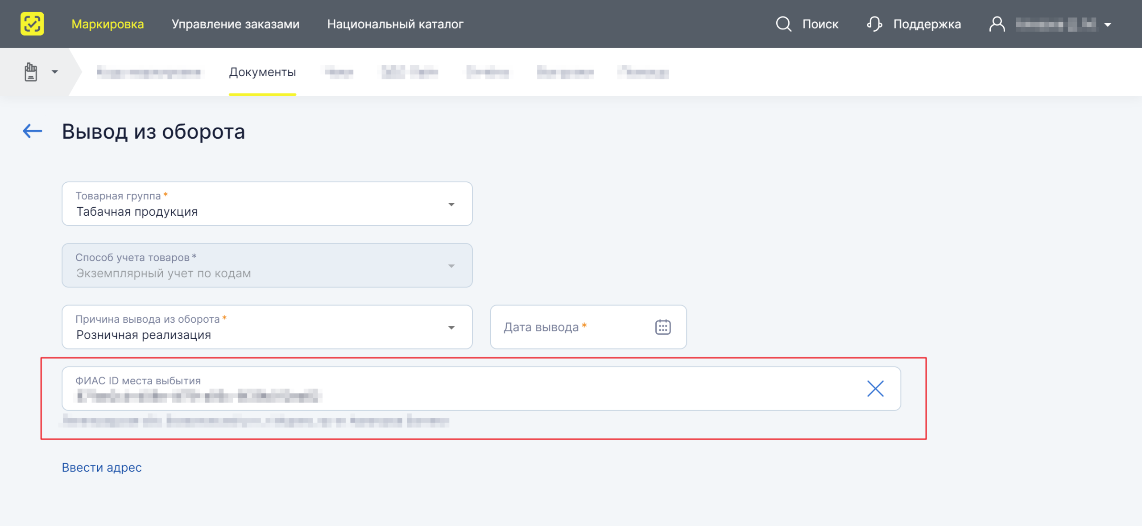Image resolution: width=1142 pixels, height=526 pixels.
Task: Click the yellow Честный знак logo
Action: tap(32, 24)
